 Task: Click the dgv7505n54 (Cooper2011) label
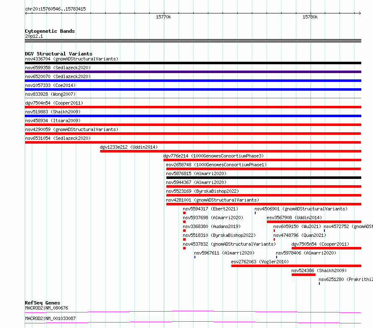coord(320,244)
